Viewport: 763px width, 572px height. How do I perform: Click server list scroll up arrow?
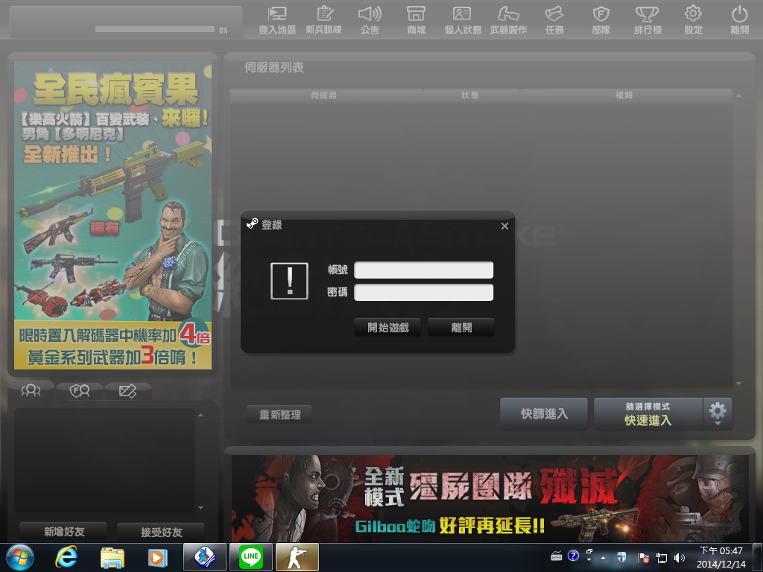738,96
